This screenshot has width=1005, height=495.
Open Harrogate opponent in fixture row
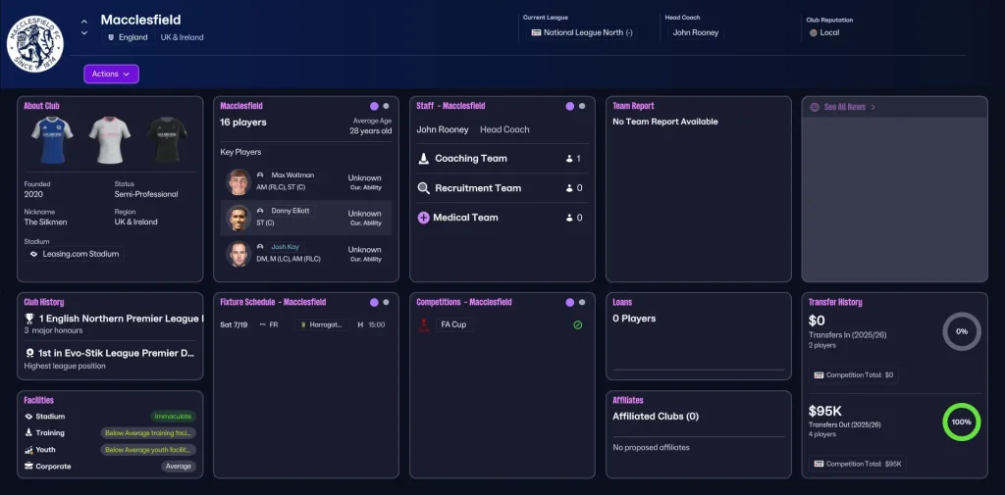(322, 324)
